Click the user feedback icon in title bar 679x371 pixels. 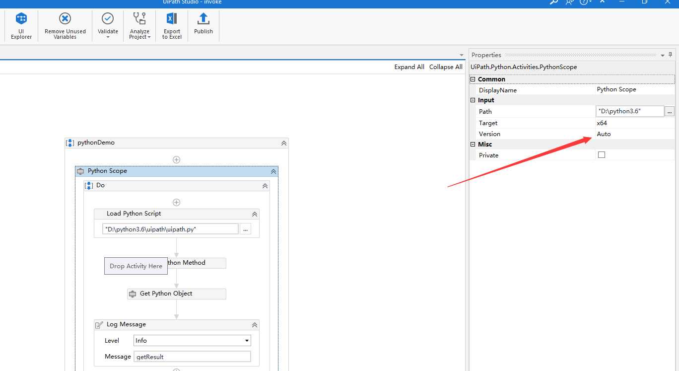pos(569,2)
